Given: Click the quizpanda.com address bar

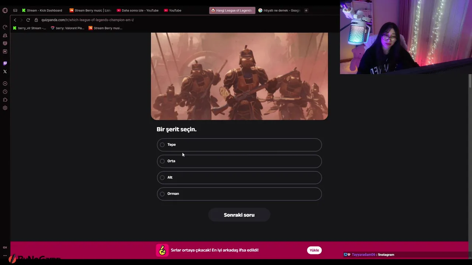Looking at the screenshot, I should pos(87,20).
